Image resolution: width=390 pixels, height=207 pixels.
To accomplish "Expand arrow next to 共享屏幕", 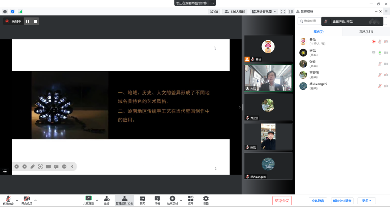I will point(97,200).
